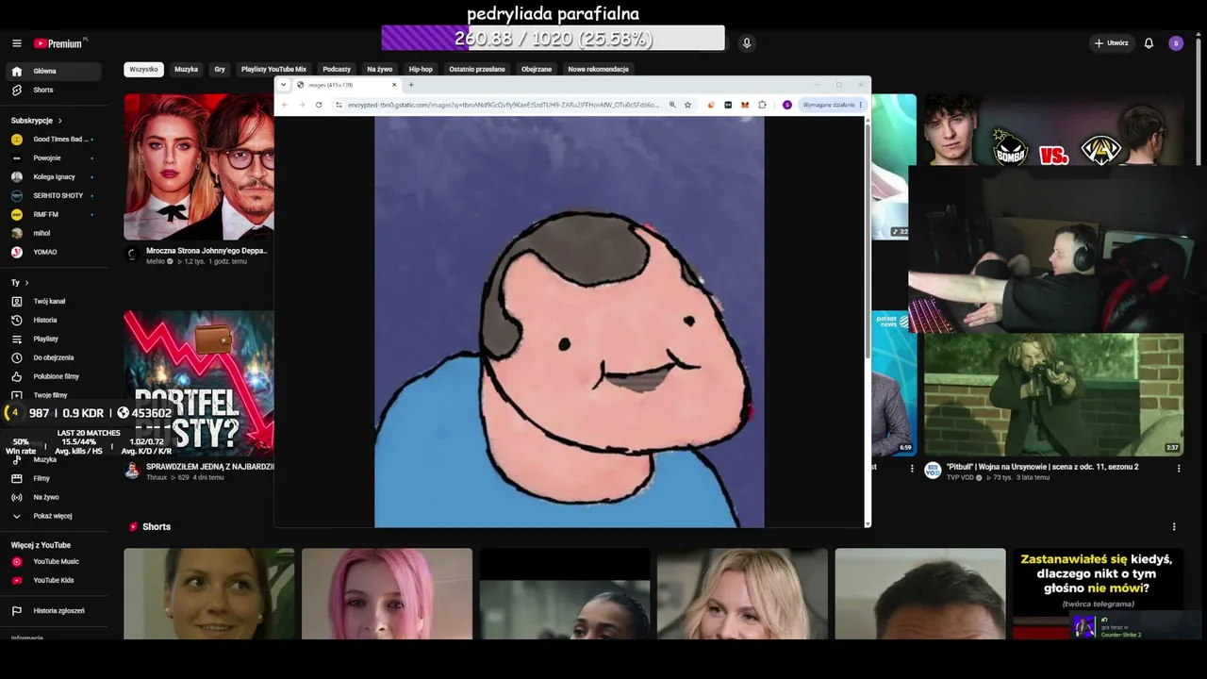Expand Pokaż więcej in the sidebar

tap(56, 516)
